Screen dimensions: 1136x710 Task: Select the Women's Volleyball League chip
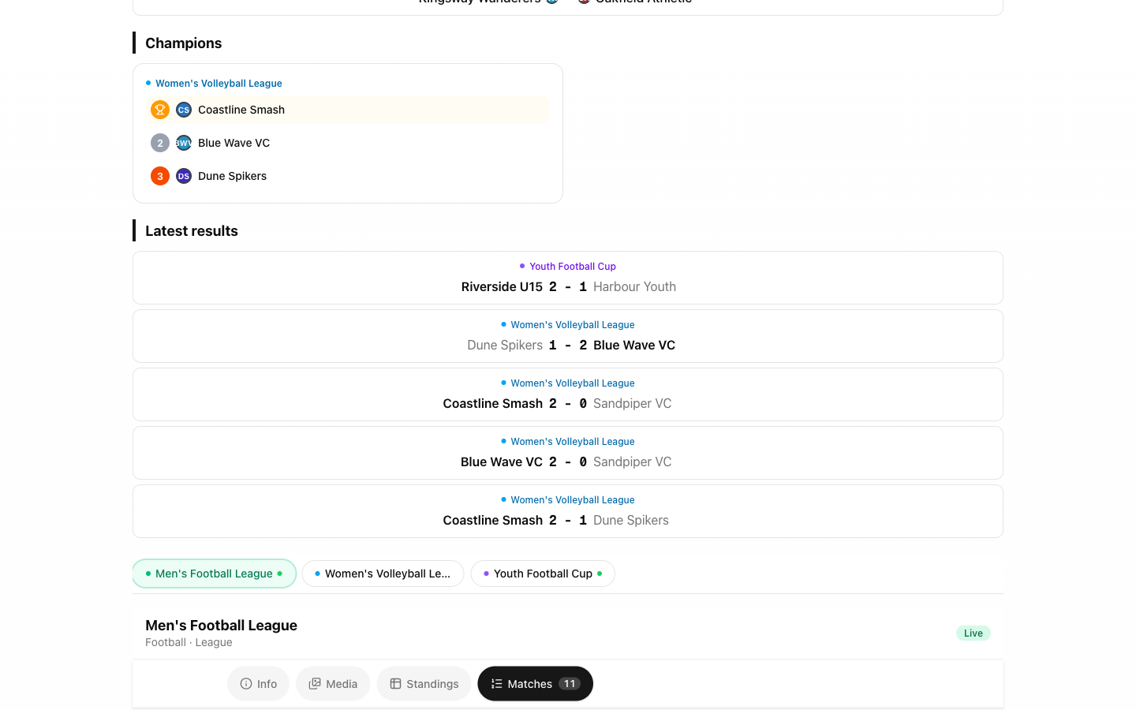point(383,574)
